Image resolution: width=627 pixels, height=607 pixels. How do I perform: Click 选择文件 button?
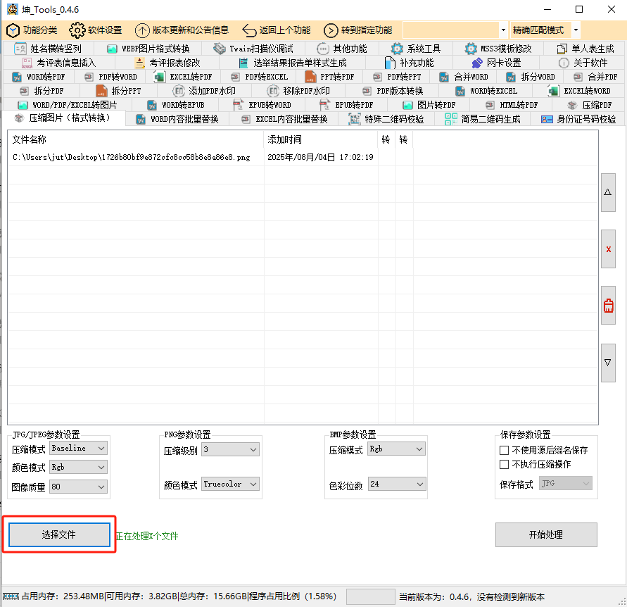(x=58, y=535)
